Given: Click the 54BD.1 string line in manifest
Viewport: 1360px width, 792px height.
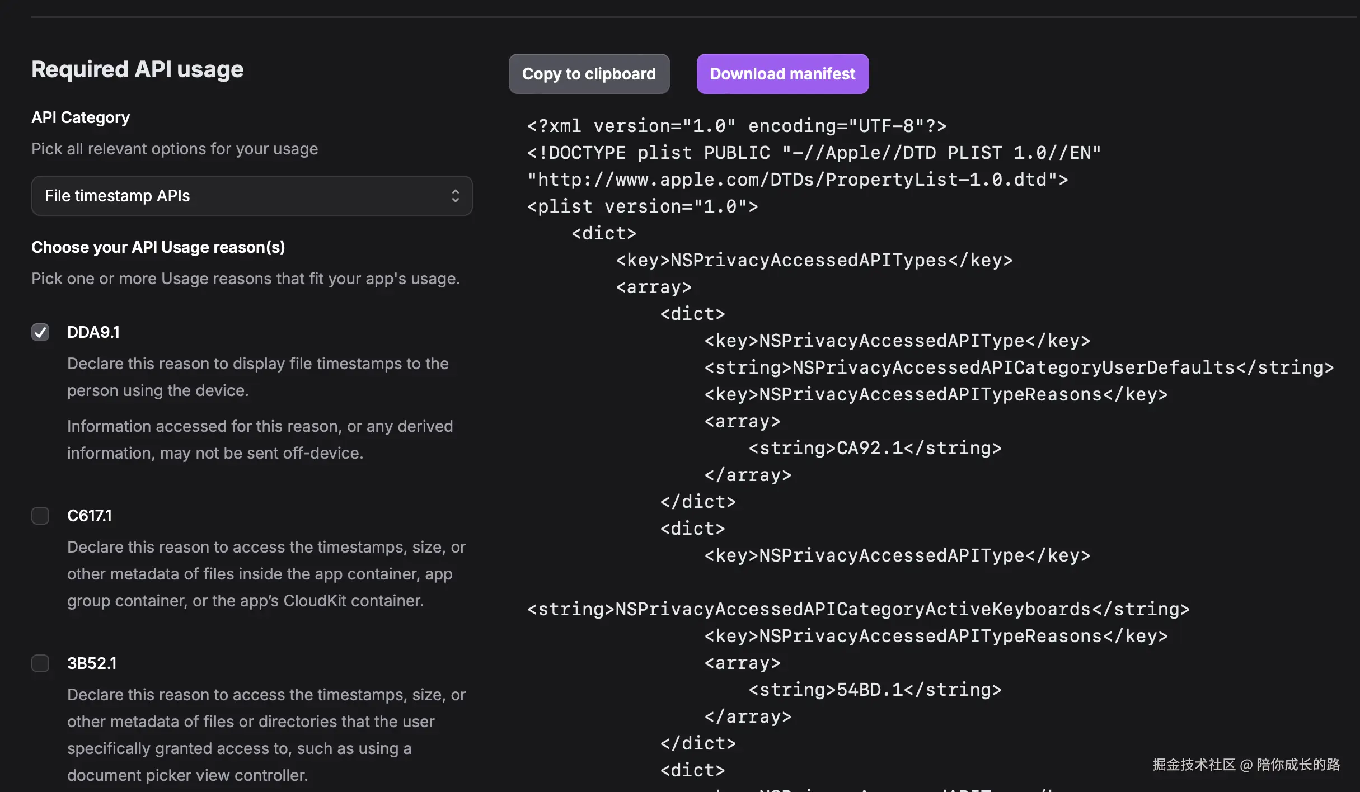Looking at the screenshot, I should pyautogui.click(x=875, y=690).
